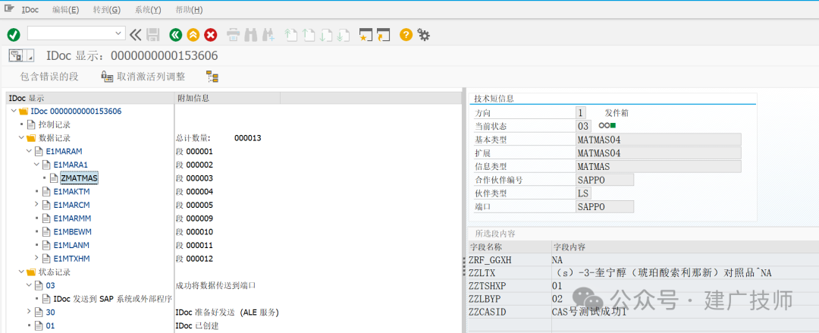Screen dimensions: 819x333
Task: Click the First Page icon
Action: tap(290, 35)
